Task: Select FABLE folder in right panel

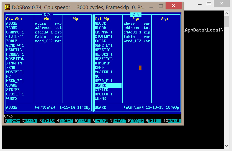Action: (x=100, y=41)
